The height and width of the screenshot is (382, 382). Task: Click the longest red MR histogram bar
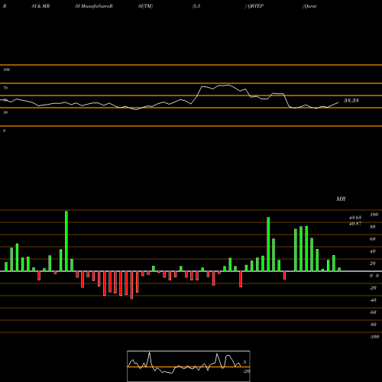131,285
